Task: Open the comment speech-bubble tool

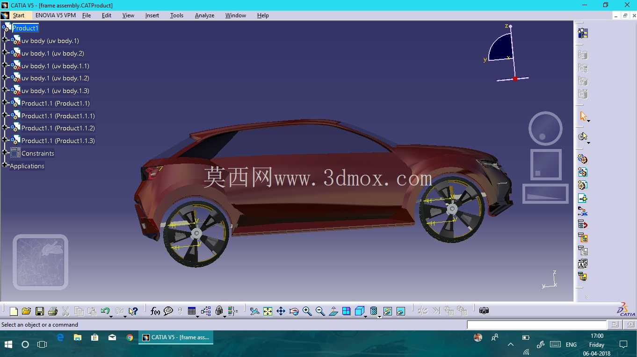Action: coord(168,311)
